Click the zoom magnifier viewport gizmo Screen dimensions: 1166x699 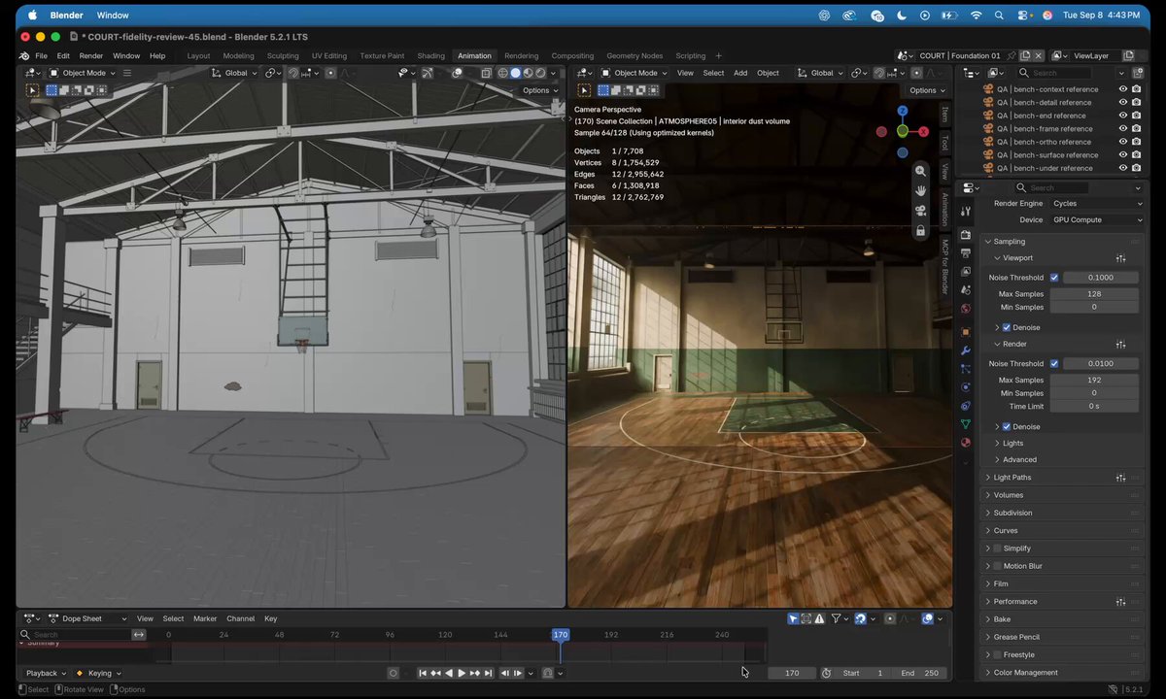920,171
